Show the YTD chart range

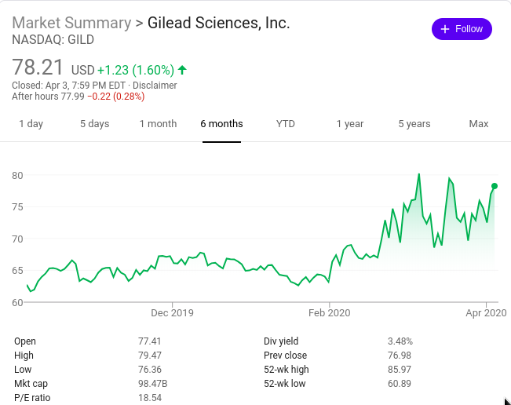coord(286,124)
